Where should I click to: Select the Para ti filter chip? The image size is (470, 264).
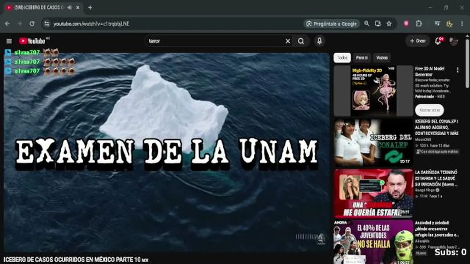coord(362,58)
